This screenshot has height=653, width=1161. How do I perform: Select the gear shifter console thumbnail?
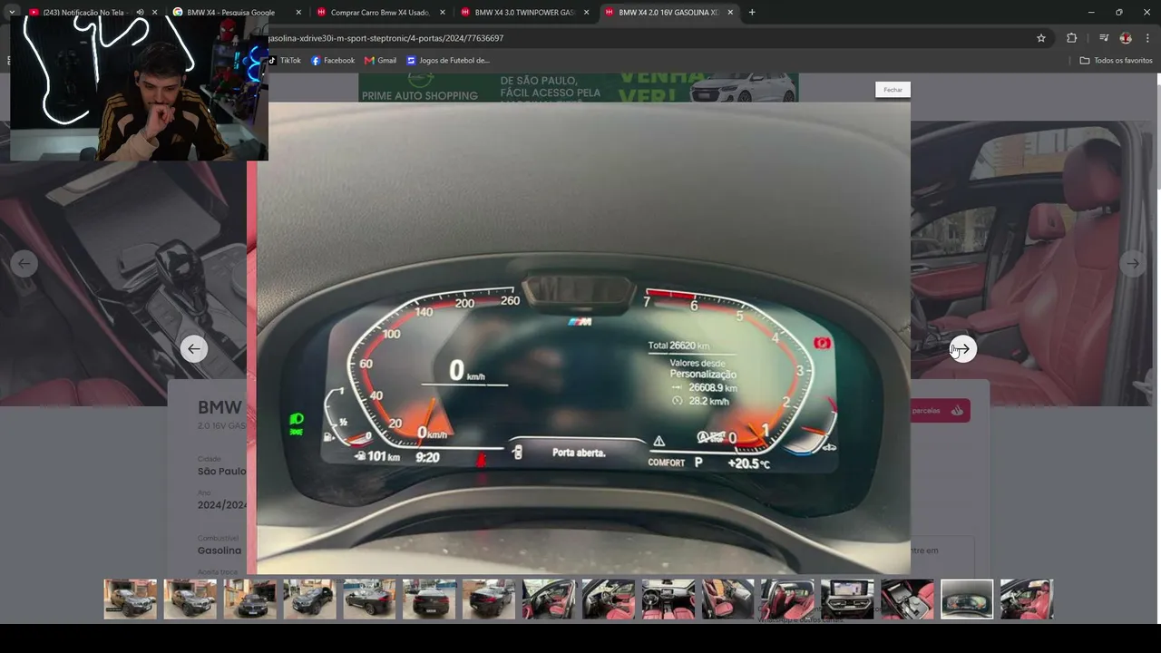point(907,599)
